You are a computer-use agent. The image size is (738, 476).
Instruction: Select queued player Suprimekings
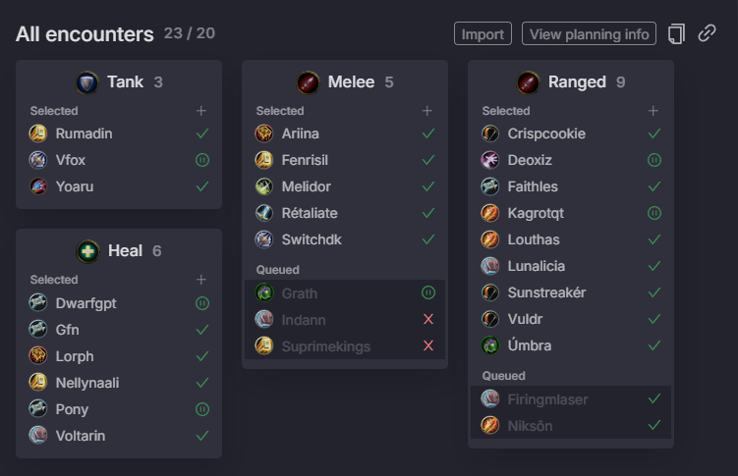(x=345, y=346)
